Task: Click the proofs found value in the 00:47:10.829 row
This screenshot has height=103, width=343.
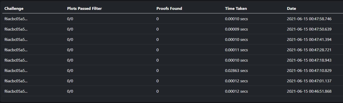Action: point(158,71)
